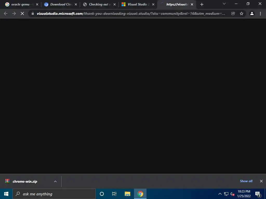
Task: Close the 'Checking out' tab
Action: point(115,5)
